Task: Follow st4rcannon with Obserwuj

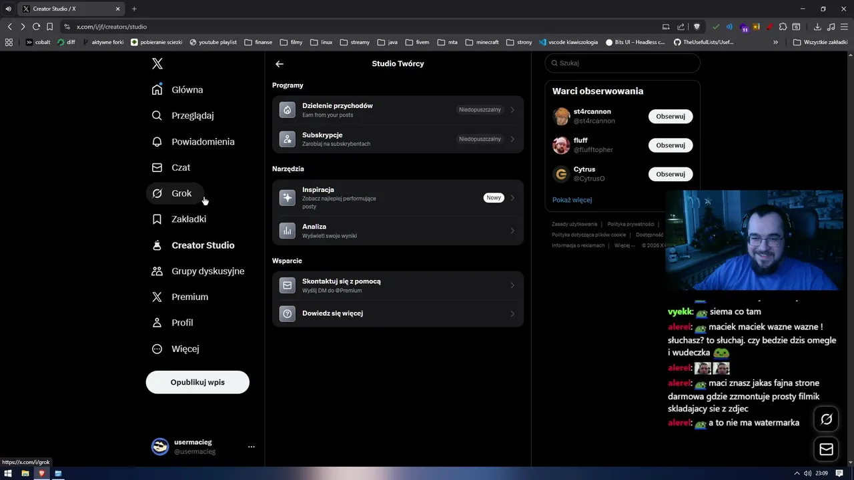Action: click(671, 116)
